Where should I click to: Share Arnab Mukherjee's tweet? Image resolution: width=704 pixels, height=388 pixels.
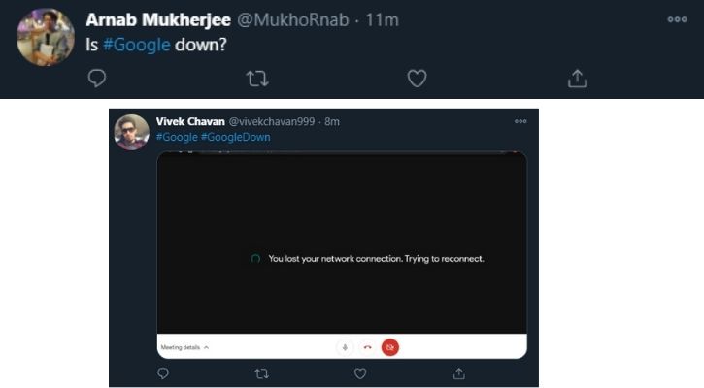[577, 78]
